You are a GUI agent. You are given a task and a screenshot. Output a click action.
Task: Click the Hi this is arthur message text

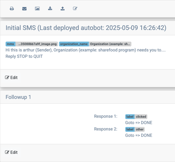(x=86, y=50)
